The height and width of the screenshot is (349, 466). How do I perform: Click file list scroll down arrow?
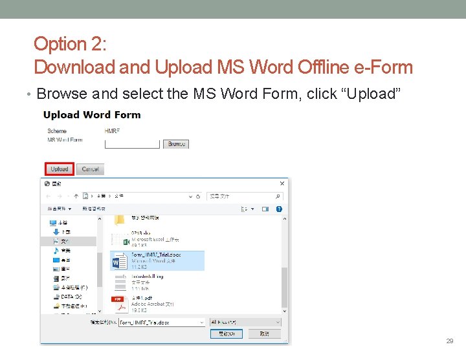tap(284, 311)
